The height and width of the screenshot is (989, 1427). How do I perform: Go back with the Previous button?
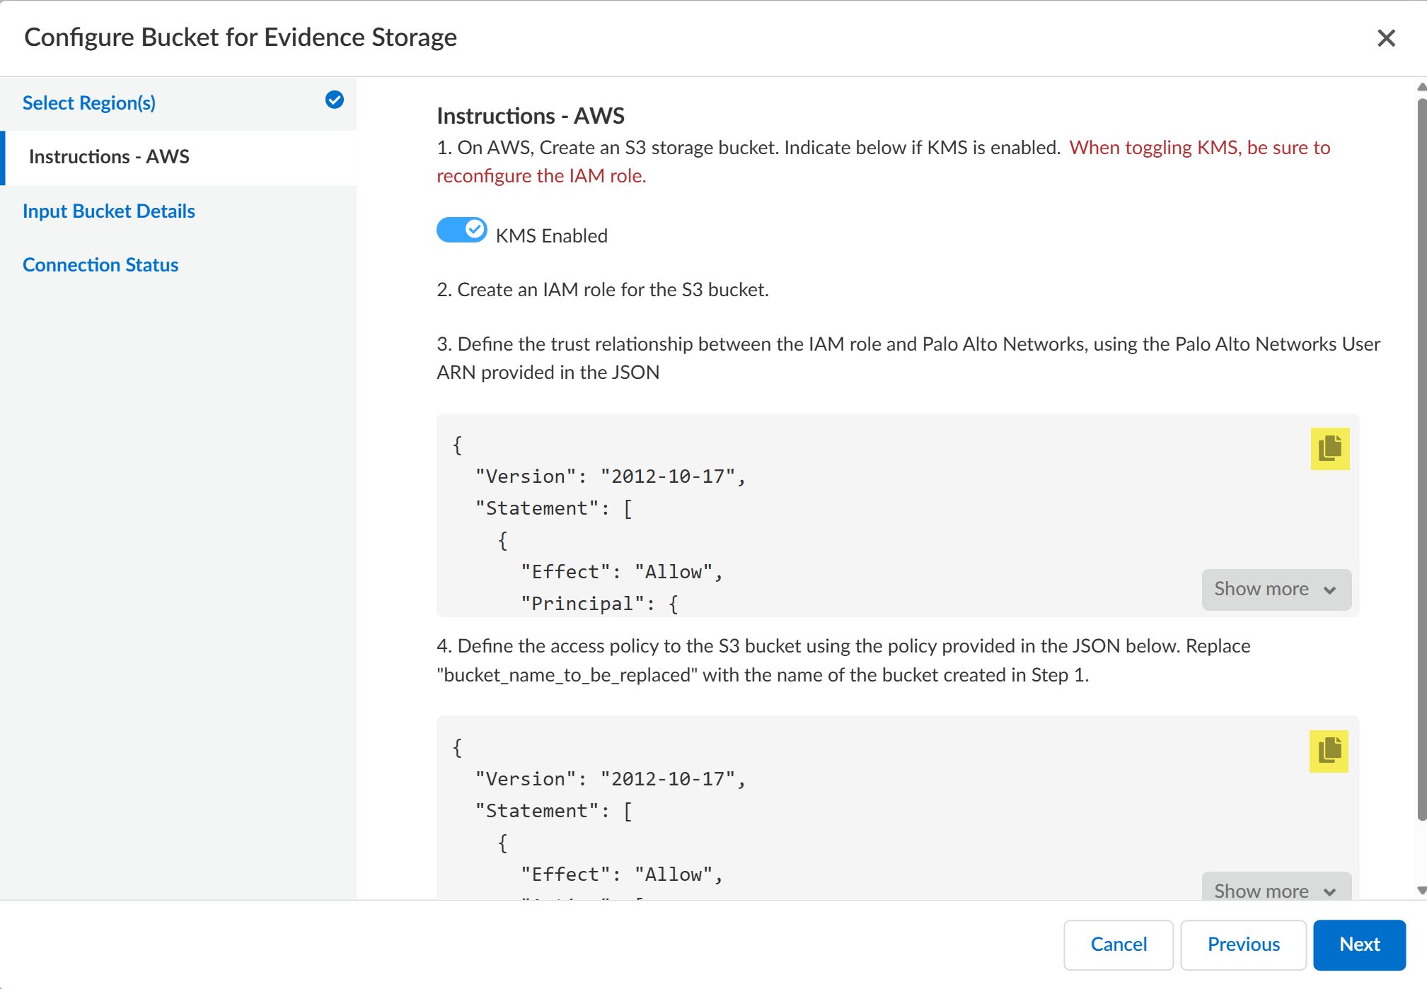(x=1243, y=944)
